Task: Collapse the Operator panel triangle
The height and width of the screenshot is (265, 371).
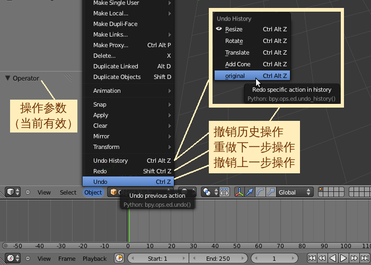Action: coord(7,78)
